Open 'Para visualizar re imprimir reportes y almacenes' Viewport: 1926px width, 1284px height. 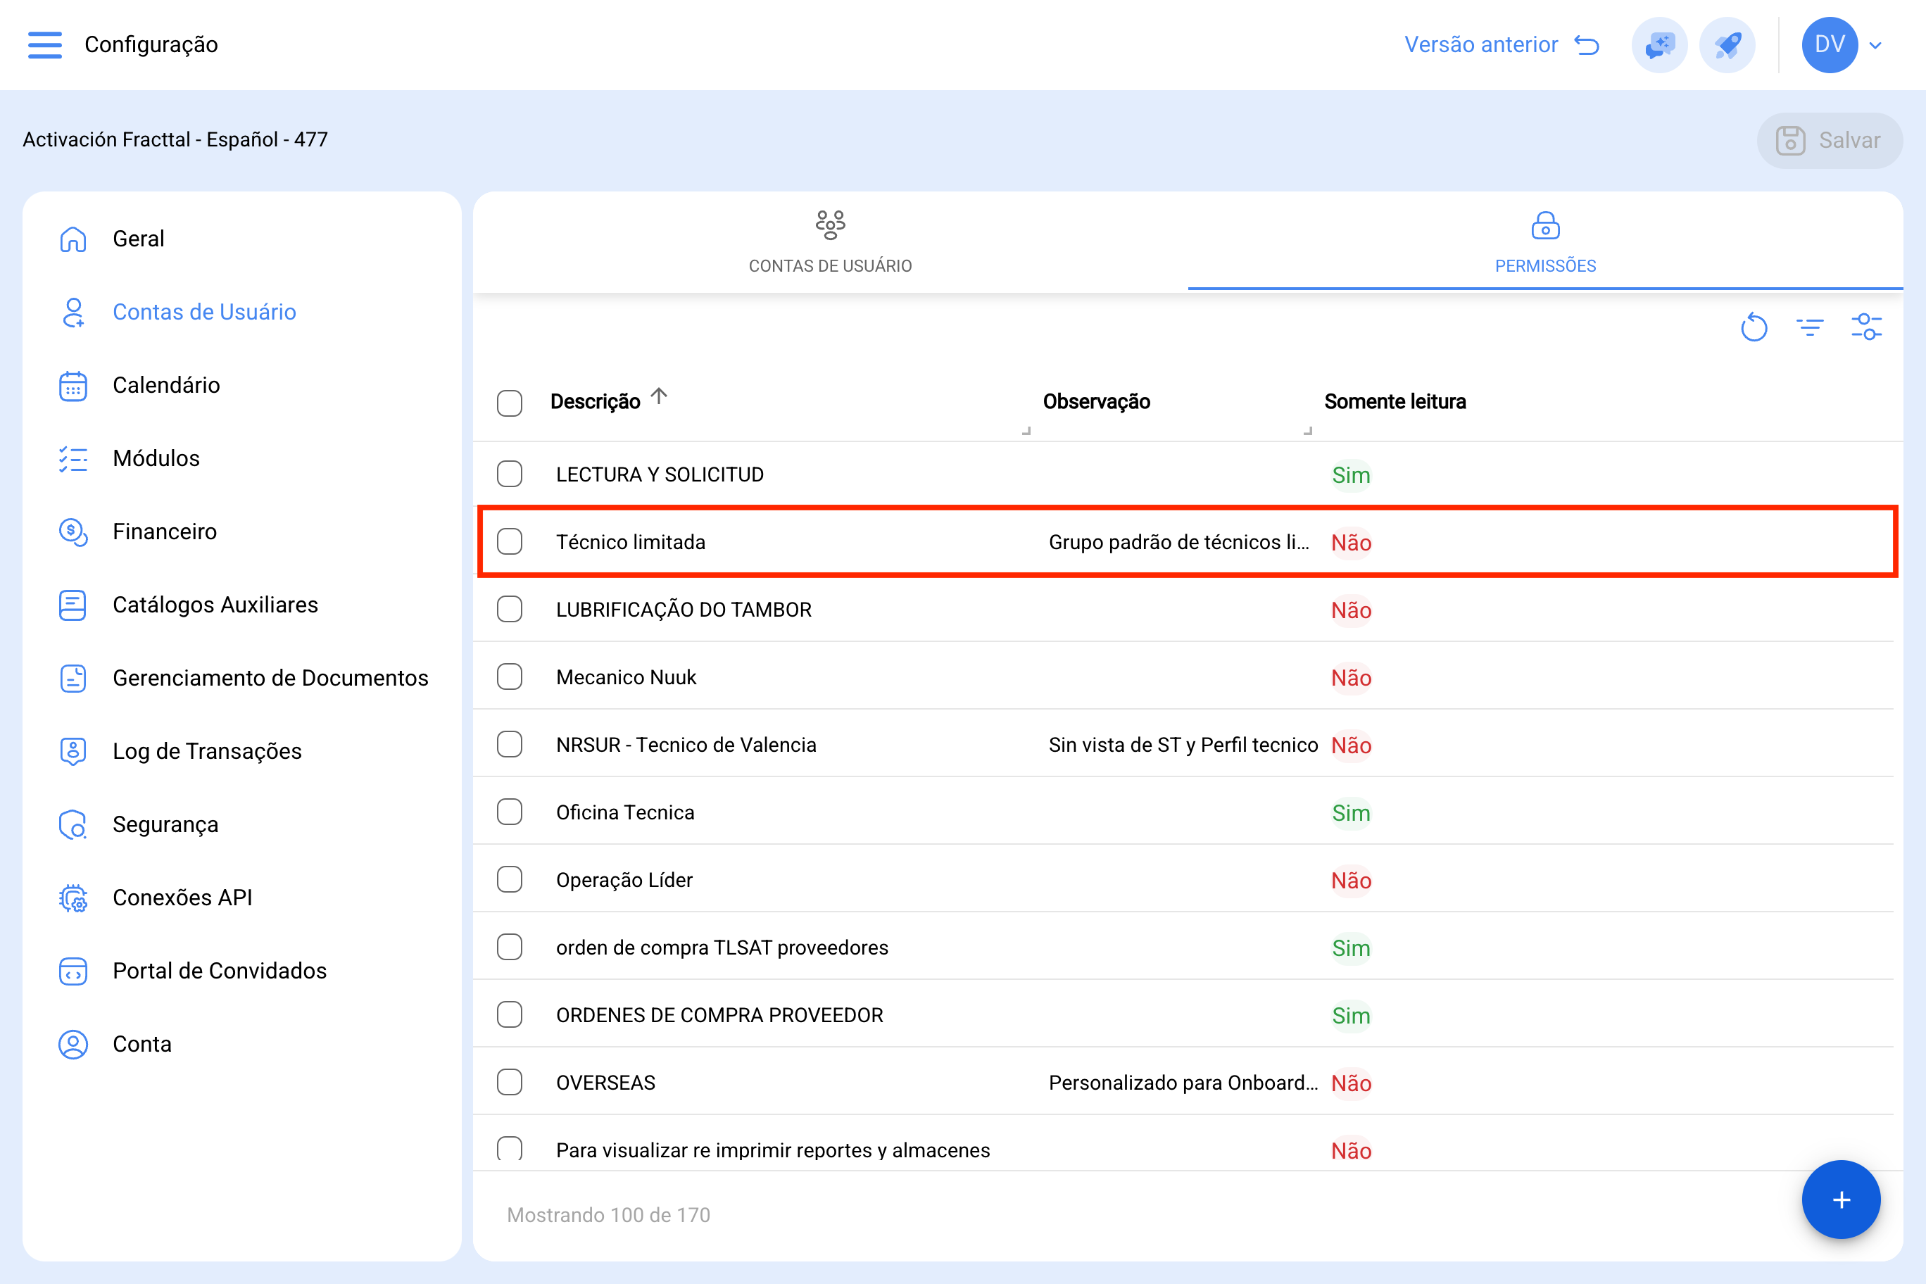coord(773,1150)
